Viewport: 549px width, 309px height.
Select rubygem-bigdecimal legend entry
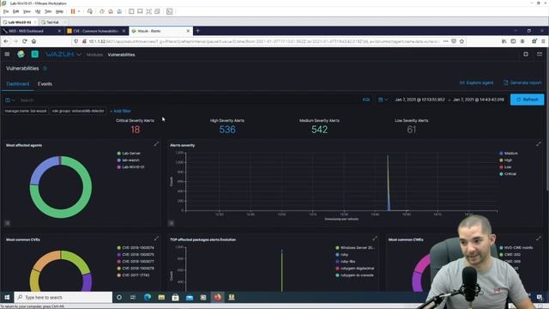[x=357, y=269]
